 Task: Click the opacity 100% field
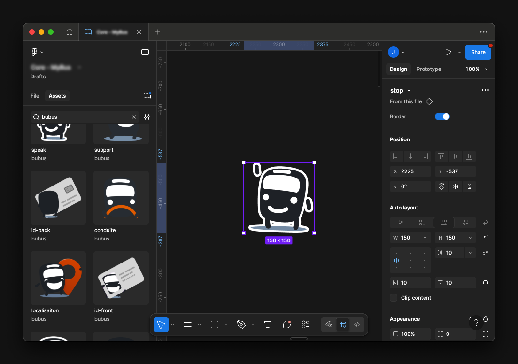tap(410, 334)
